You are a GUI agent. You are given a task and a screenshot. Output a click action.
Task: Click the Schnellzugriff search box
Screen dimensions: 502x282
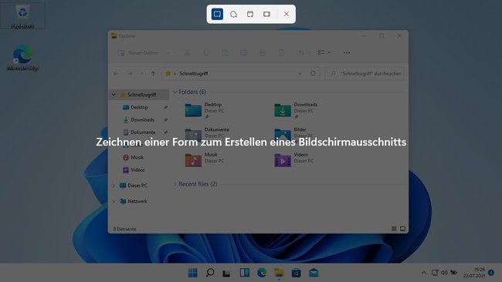point(365,73)
